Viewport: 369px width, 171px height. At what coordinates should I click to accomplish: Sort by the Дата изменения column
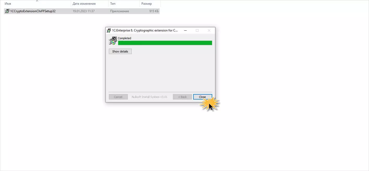pos(90,4)
